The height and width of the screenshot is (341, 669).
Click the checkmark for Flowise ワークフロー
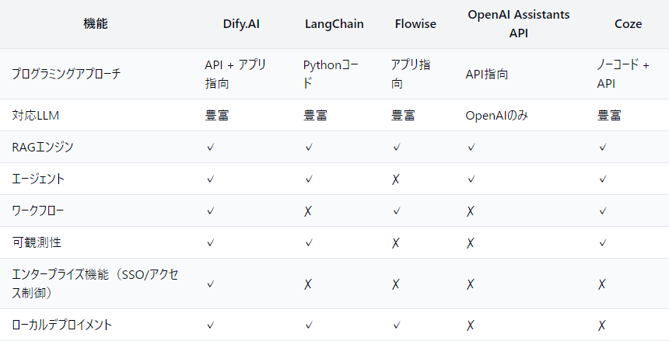(396, 211)
